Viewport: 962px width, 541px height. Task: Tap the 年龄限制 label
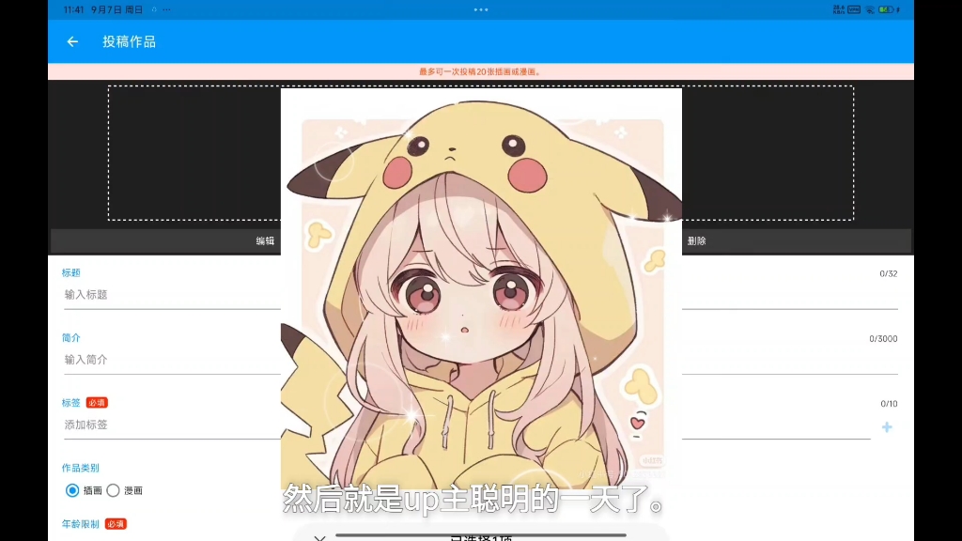click(81, 524)
